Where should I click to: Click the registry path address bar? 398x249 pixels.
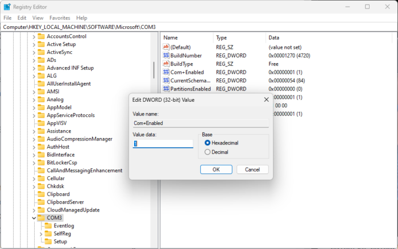(x=199, y=27)
